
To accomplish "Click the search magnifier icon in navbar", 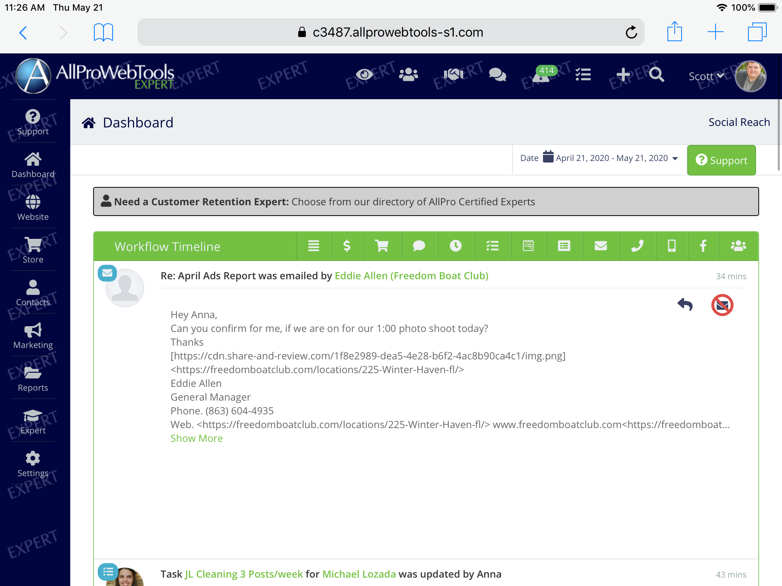I will point(656,74).
